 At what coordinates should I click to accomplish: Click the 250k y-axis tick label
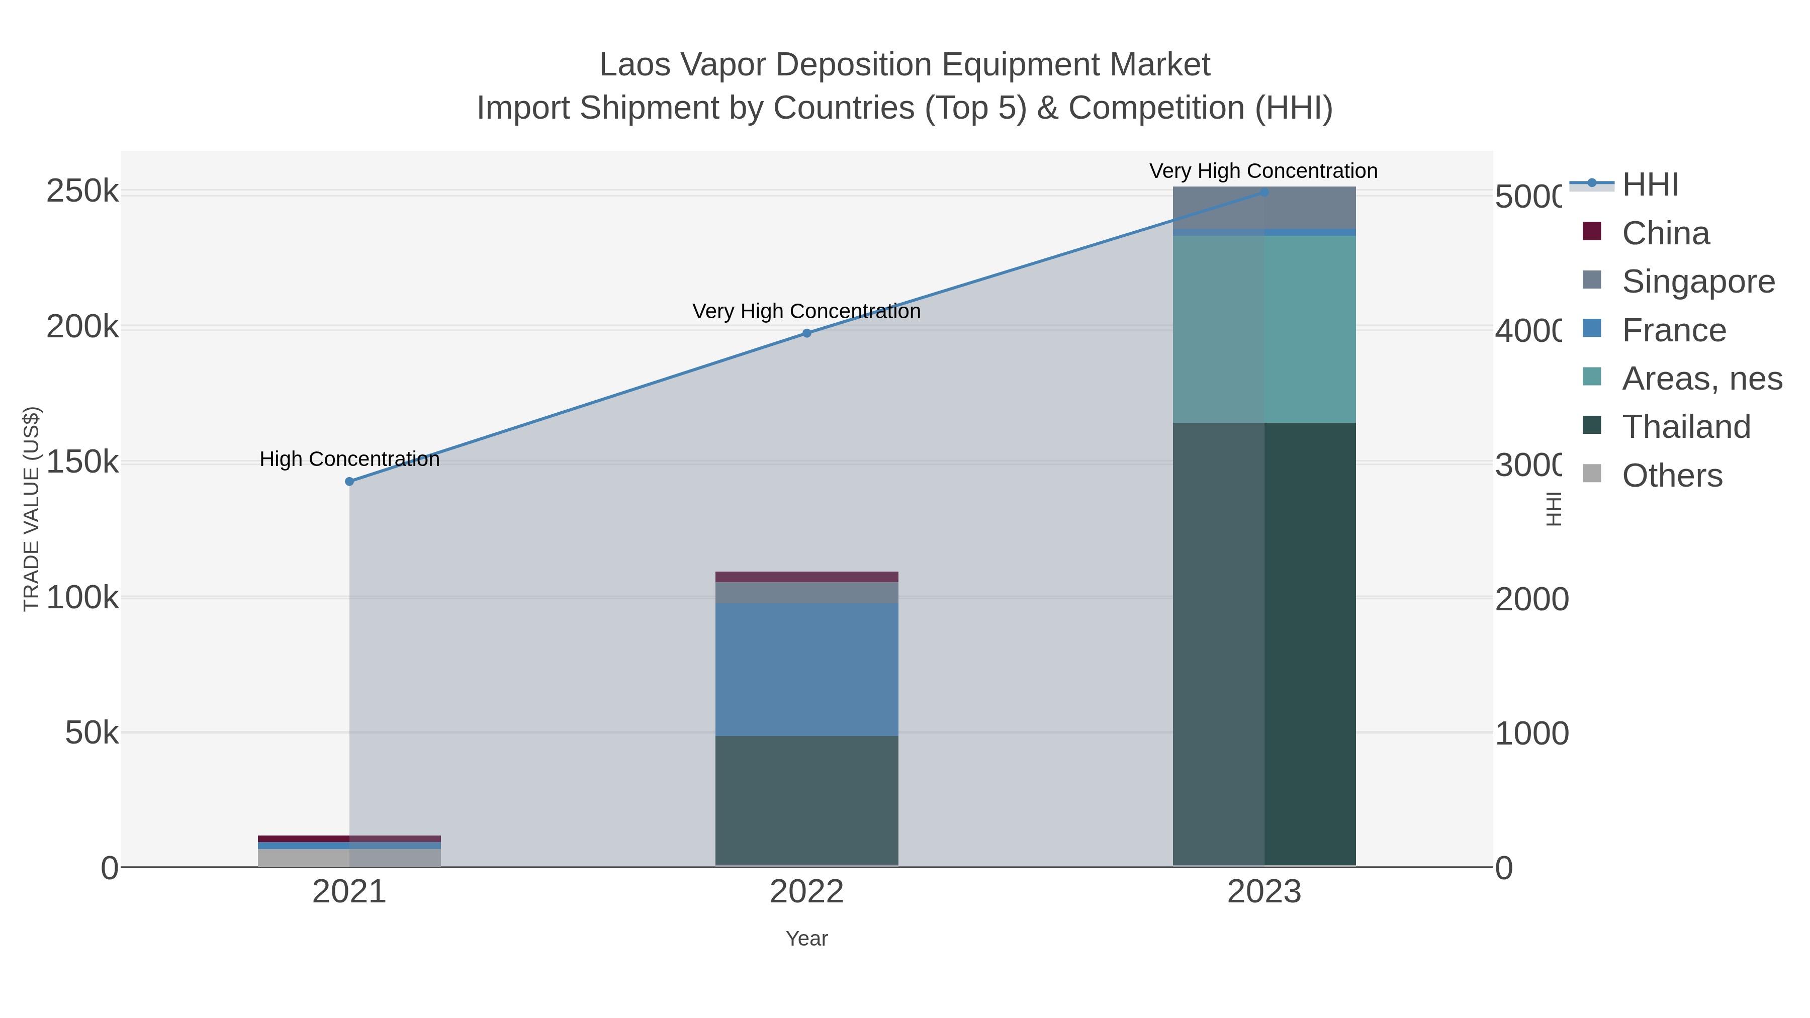click(83, 191)
